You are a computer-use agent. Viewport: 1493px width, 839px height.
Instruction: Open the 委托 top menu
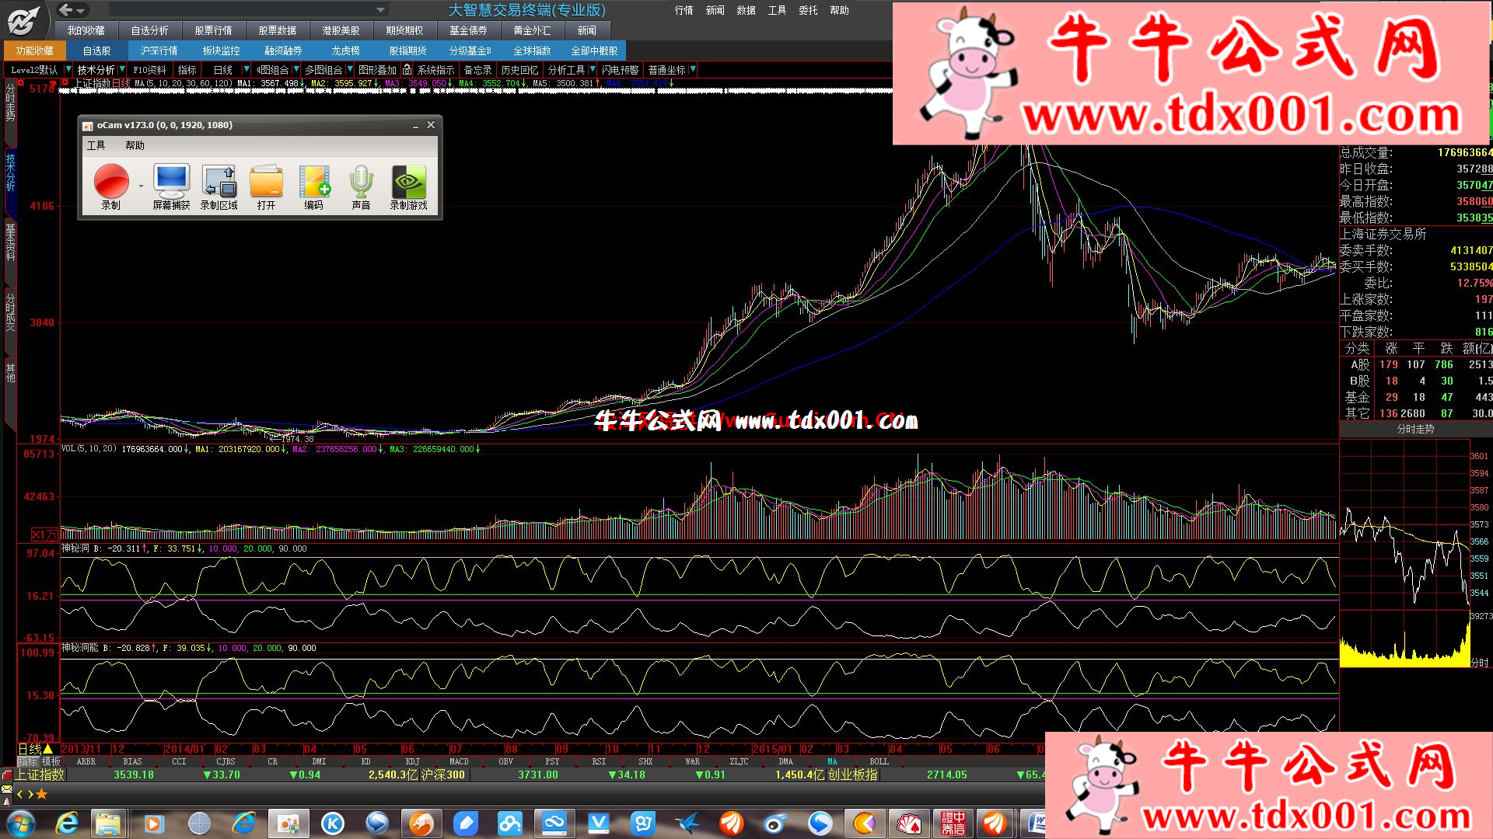[808, 10]
